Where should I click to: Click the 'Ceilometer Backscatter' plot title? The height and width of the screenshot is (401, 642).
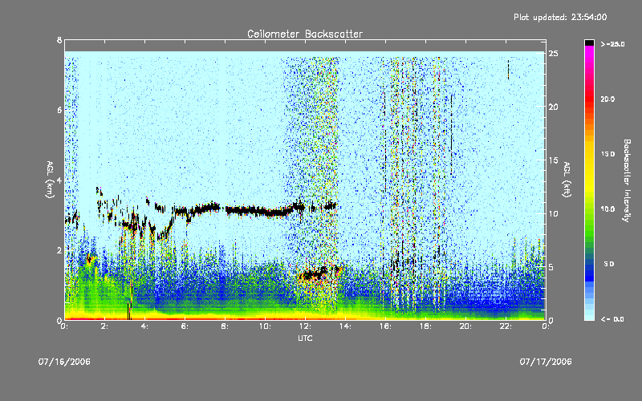point(305,34)
